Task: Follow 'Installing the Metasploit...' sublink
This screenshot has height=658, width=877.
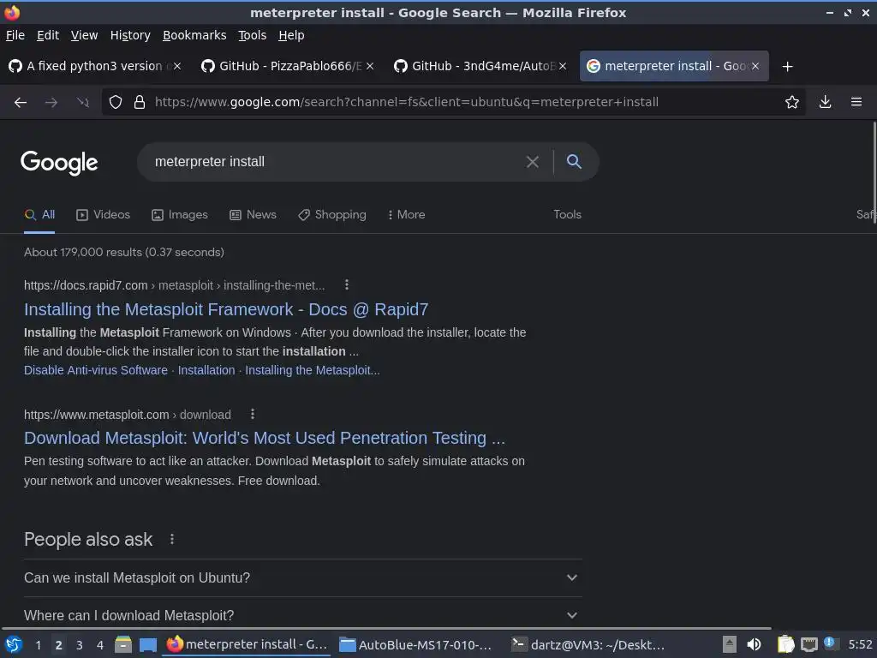Action: 313,370
